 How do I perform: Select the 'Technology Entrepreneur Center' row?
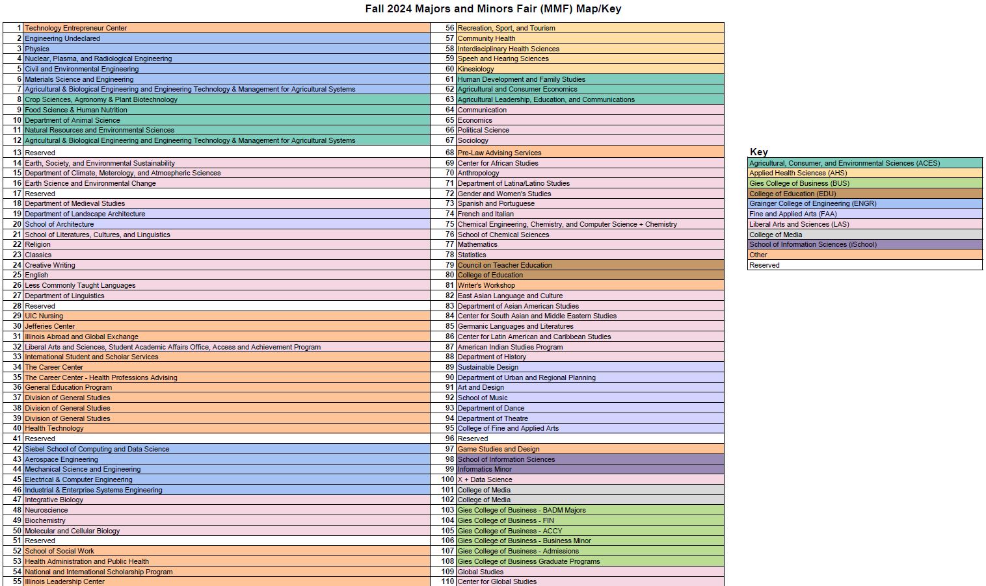226,28
